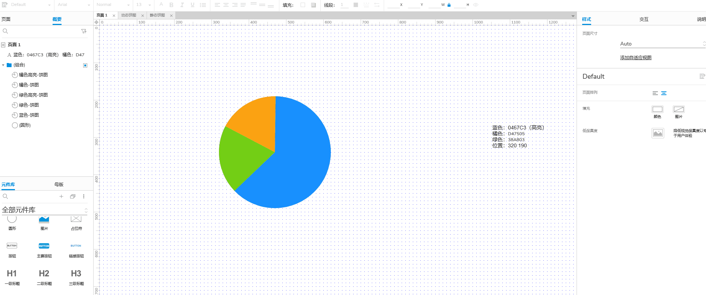The height and width of the screenshot is (295, 706).
Task: Select 蓝色-饼图 item in outline tree
Action: (29, 115)
